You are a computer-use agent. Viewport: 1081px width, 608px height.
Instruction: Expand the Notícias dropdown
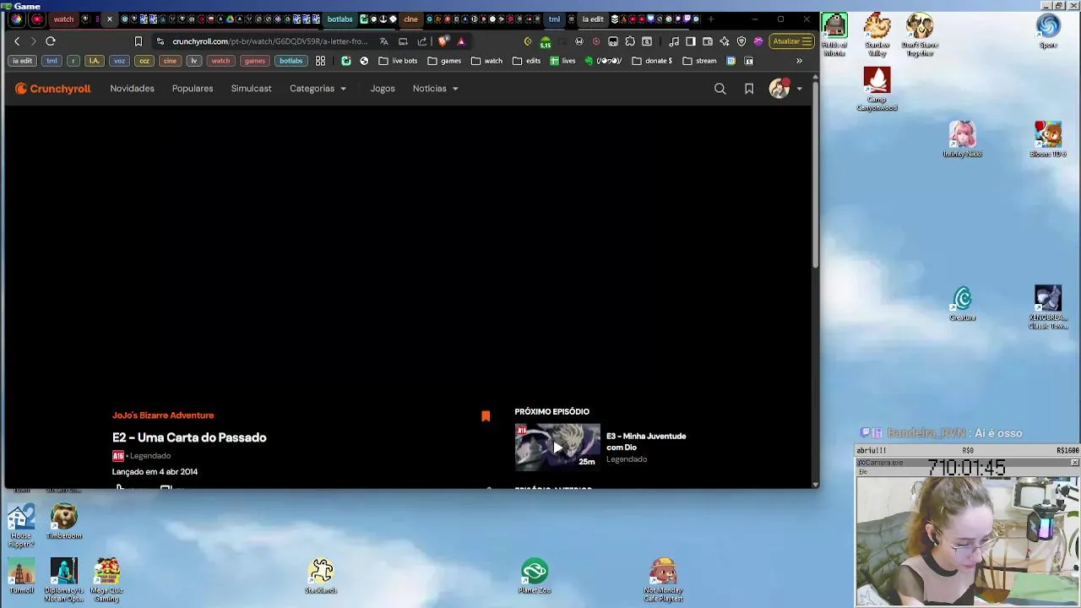pos(435,89)
